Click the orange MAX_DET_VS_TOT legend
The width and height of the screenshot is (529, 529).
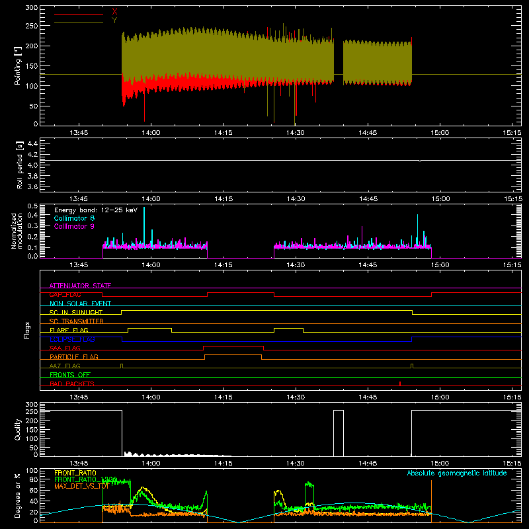[81, 486]
